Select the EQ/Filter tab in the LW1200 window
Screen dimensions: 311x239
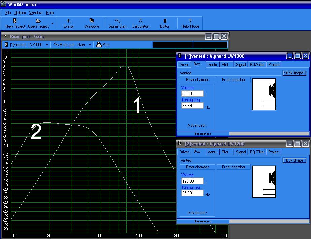257,152
